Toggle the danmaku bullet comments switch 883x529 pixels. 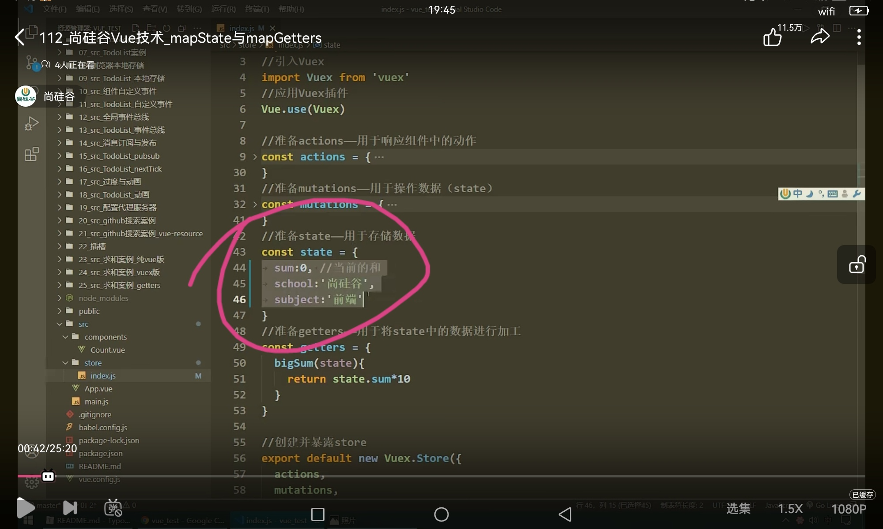pos(113,508)
